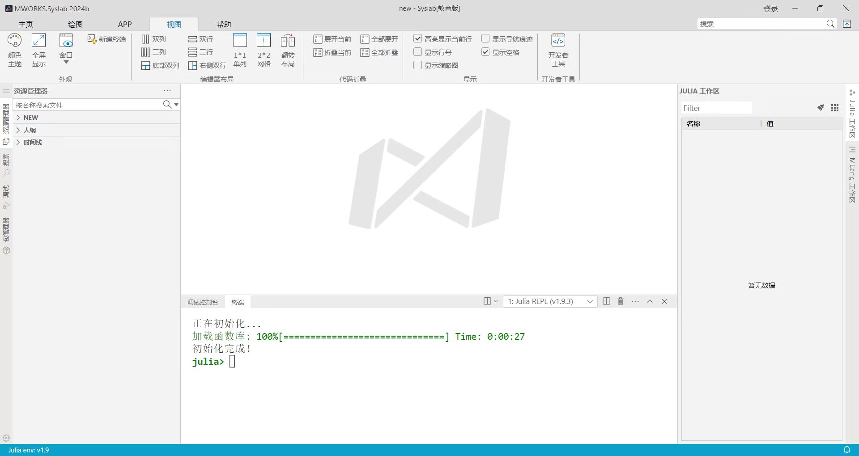The width and height of the screenshot is (859, 456).
Task: Enable the 显示行号 checkbox
Action: tap(418, 52)
